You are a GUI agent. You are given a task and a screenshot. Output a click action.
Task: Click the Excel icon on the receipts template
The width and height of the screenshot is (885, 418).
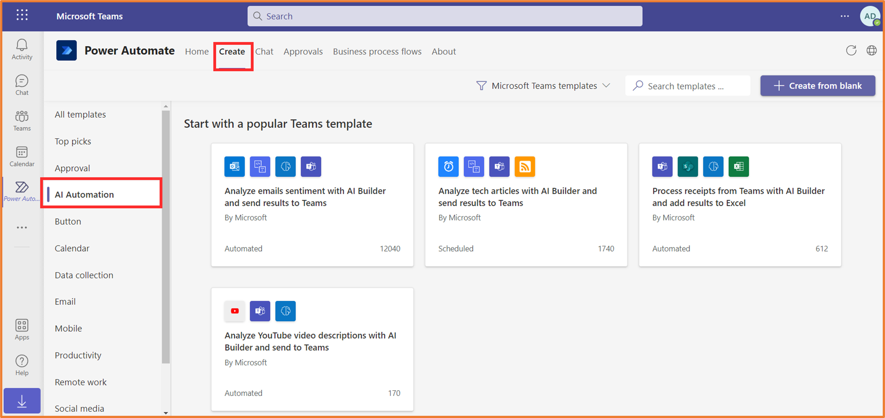pyautogui.click(x=738, y=166)
